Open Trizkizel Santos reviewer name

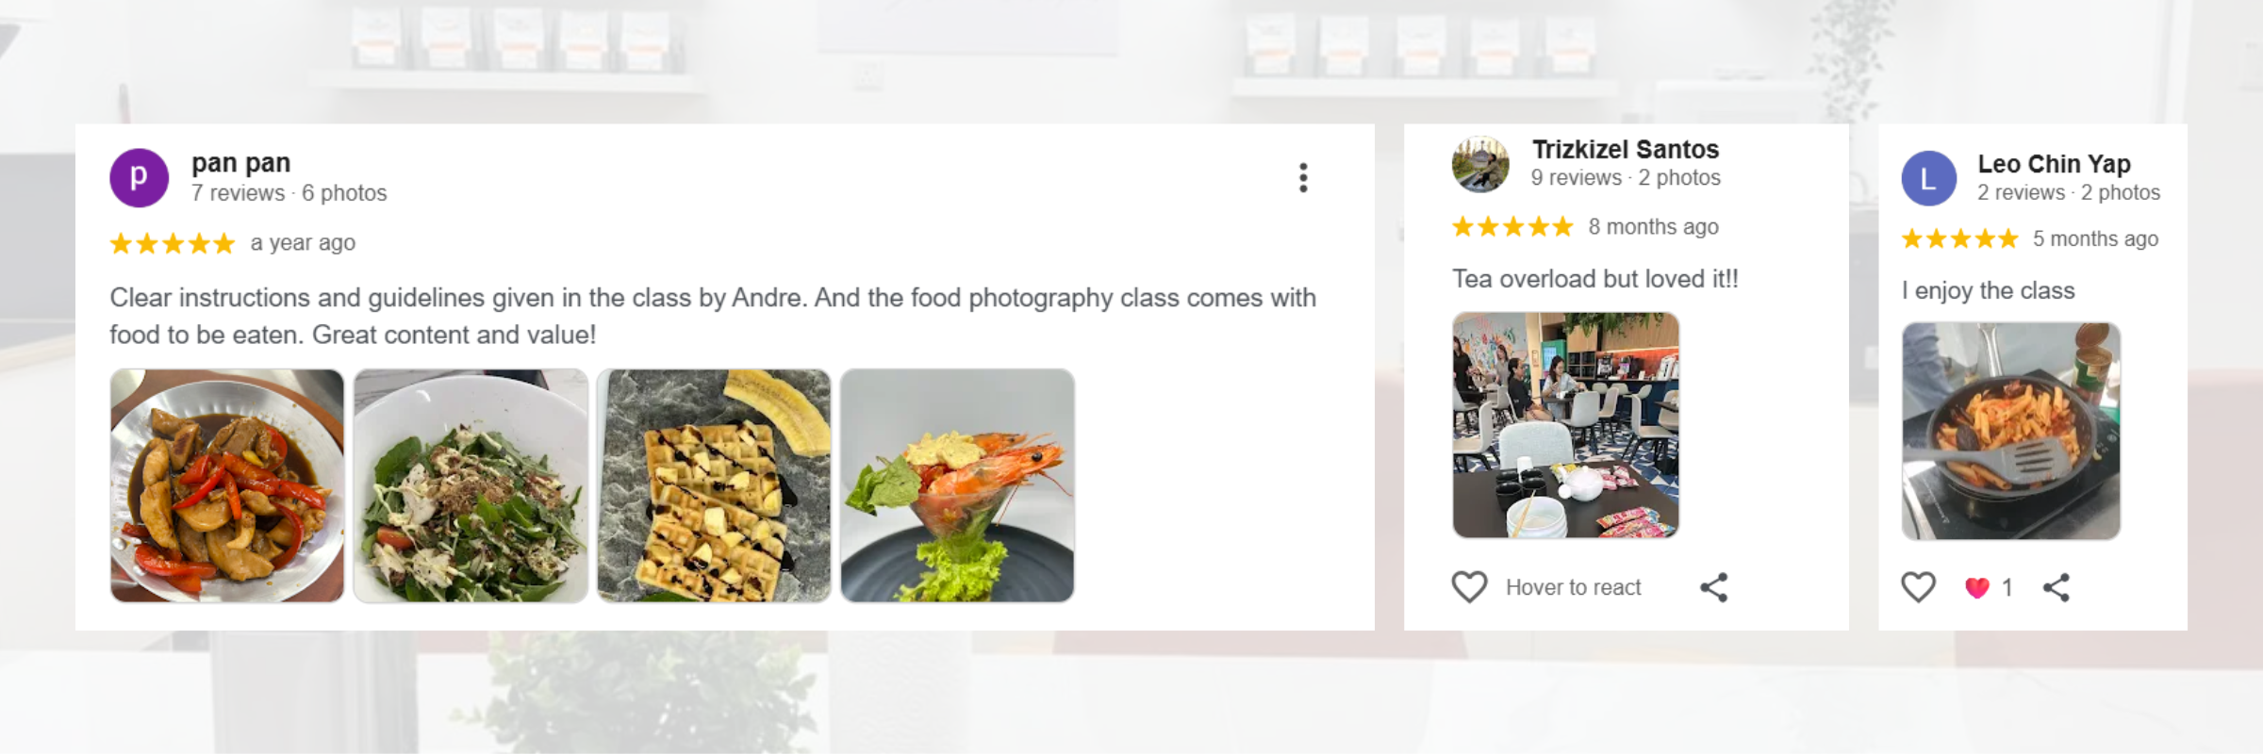(x=1626, y=149)
